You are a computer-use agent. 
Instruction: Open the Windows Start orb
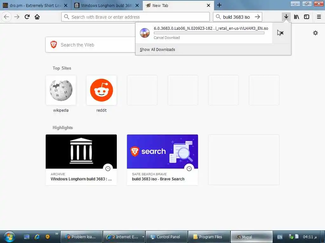coord(9,237)
